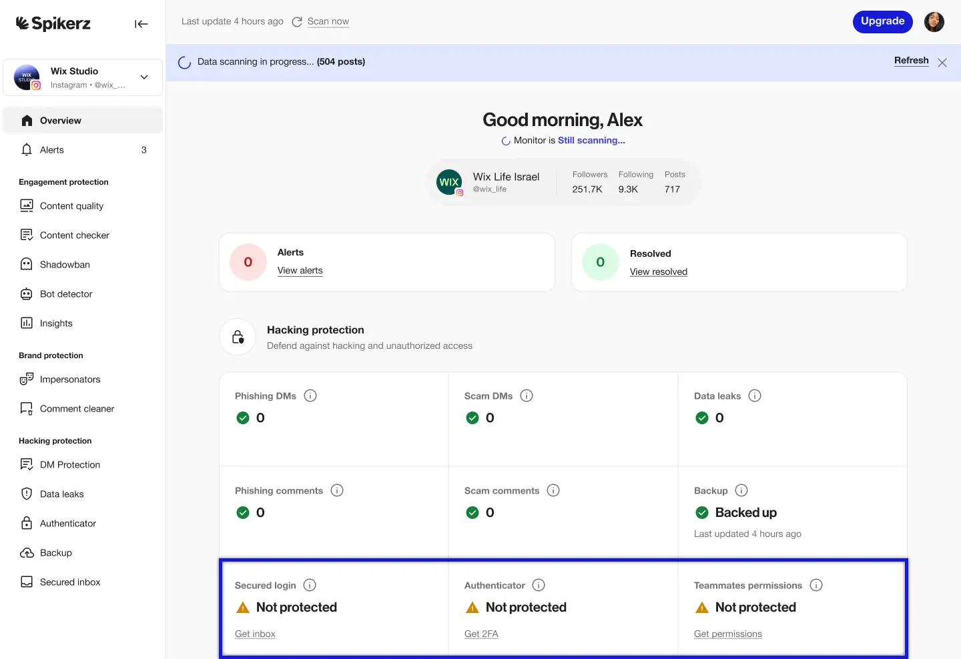Click the '@wix_life' handle text
Screen dimensions: 961x659
tap(490, 189)
